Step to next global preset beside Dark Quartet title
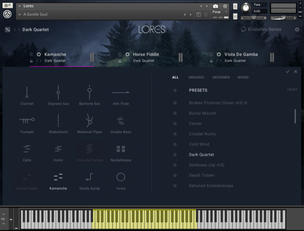The width and height of the screenshot is (304, 231). [19, 30]
